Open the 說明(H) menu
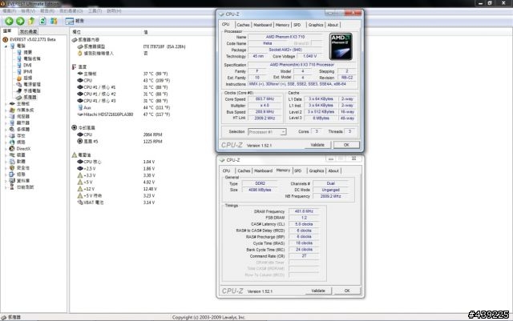Image resolution: width=513 pixels, height=321 pixels. coord(114,11)
